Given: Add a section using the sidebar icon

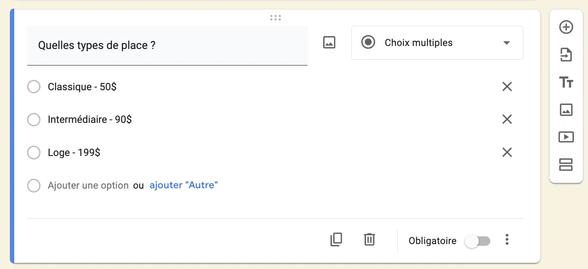Looking at the screenshot, I should [x=566, y=165].
